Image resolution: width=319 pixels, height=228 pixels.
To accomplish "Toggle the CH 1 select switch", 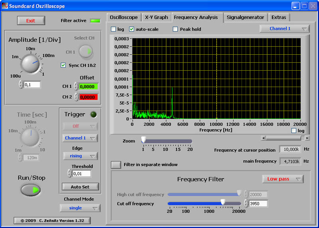I will tap(86, 51).
